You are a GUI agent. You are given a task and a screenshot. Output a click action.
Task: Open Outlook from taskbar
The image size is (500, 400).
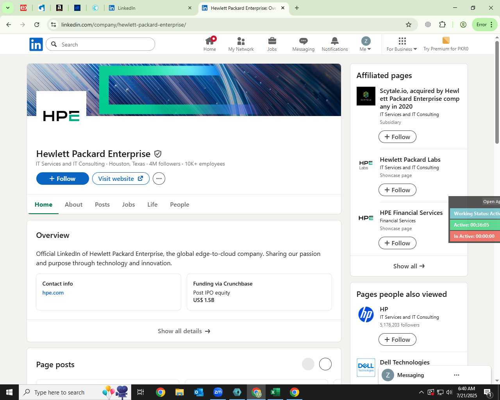point(199,392)
